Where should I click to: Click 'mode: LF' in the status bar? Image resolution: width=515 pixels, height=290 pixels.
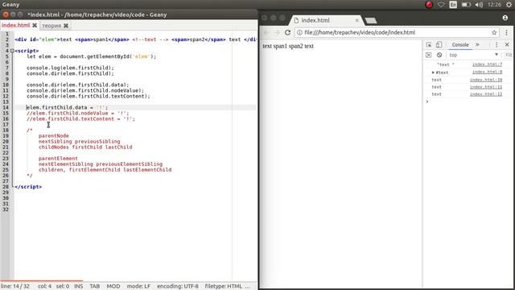tap(138, 287)
